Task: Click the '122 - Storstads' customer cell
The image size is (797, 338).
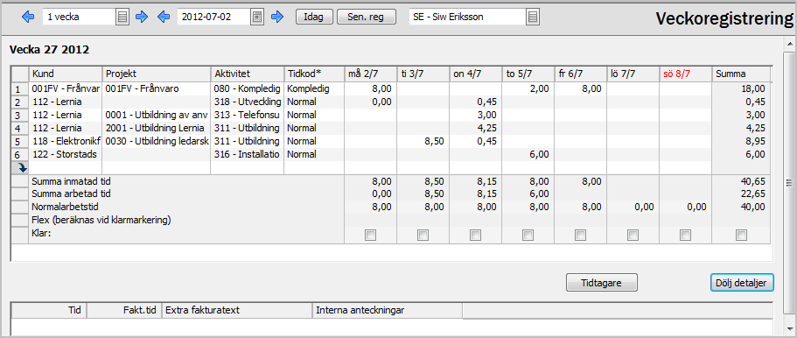Action: coord(66,154)
